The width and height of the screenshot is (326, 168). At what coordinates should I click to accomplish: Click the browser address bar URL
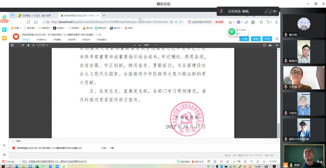point(106,22)
